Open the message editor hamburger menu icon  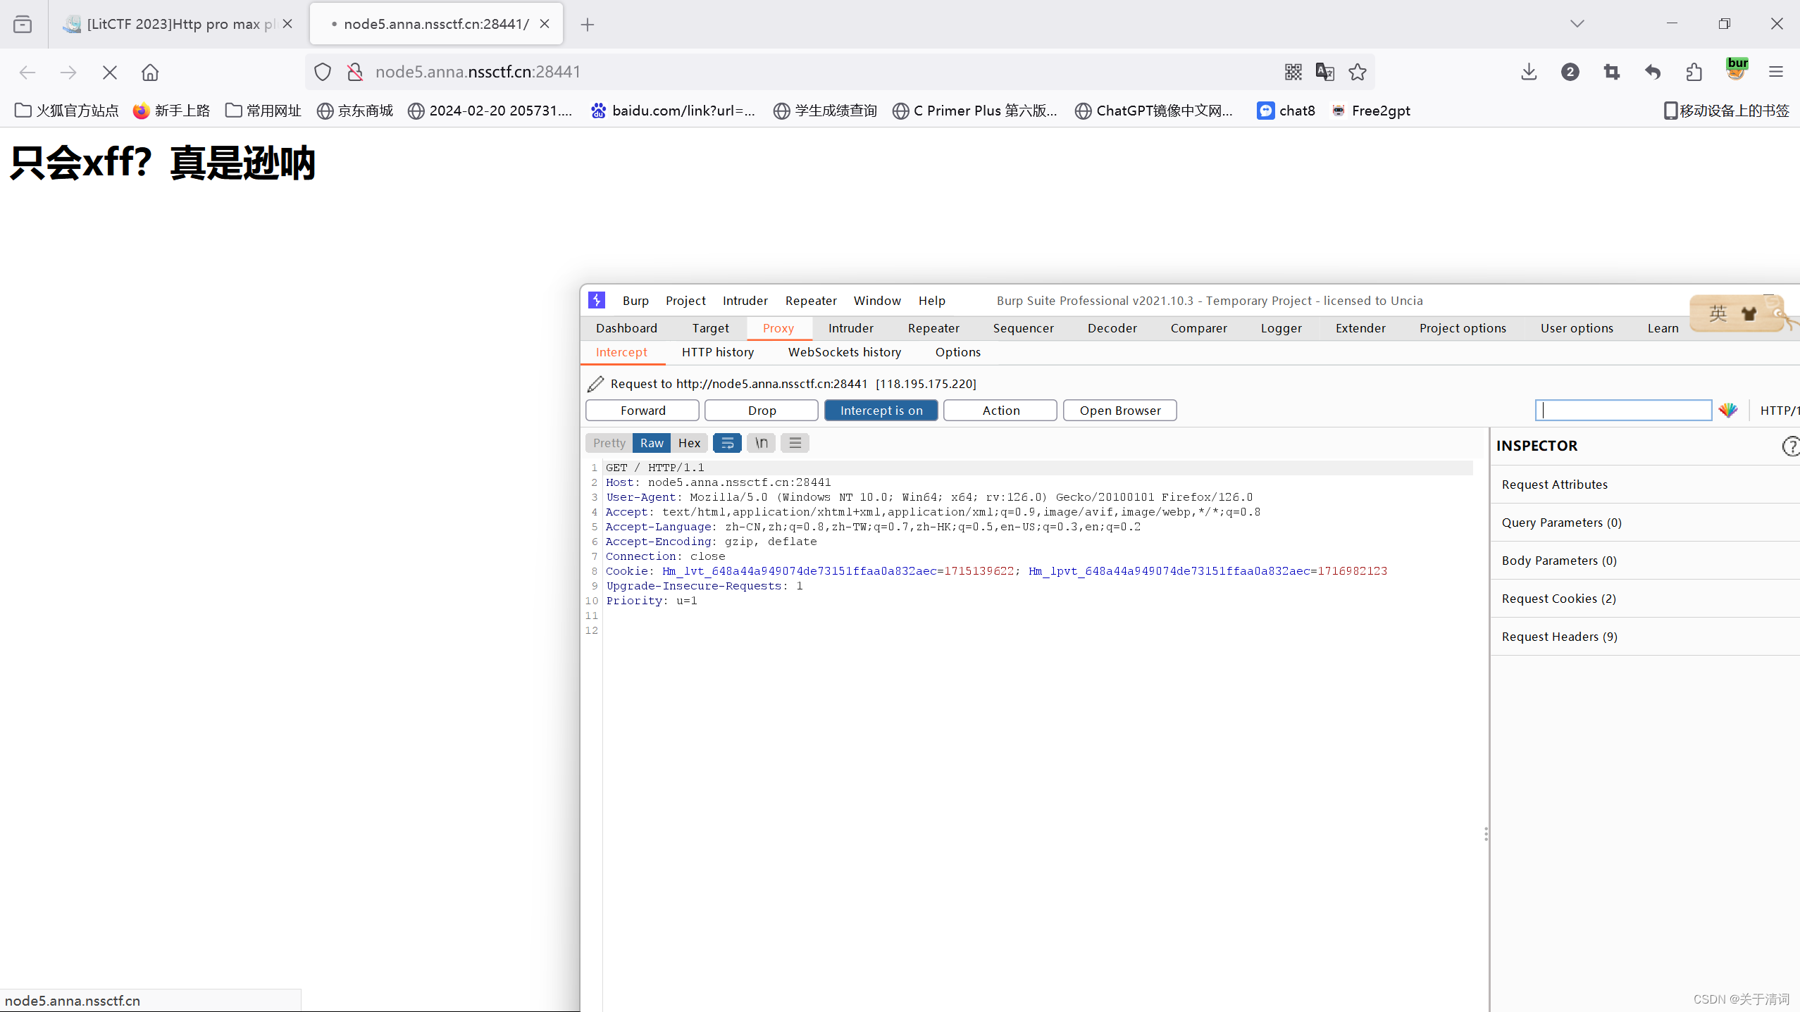pyautogui.click(x=795, y=443)
